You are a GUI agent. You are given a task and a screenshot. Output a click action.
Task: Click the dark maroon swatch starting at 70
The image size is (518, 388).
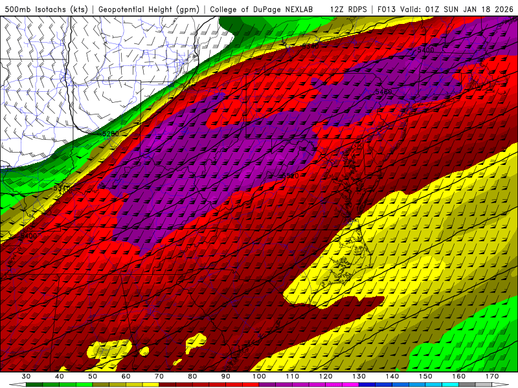(x=168, y=385)
